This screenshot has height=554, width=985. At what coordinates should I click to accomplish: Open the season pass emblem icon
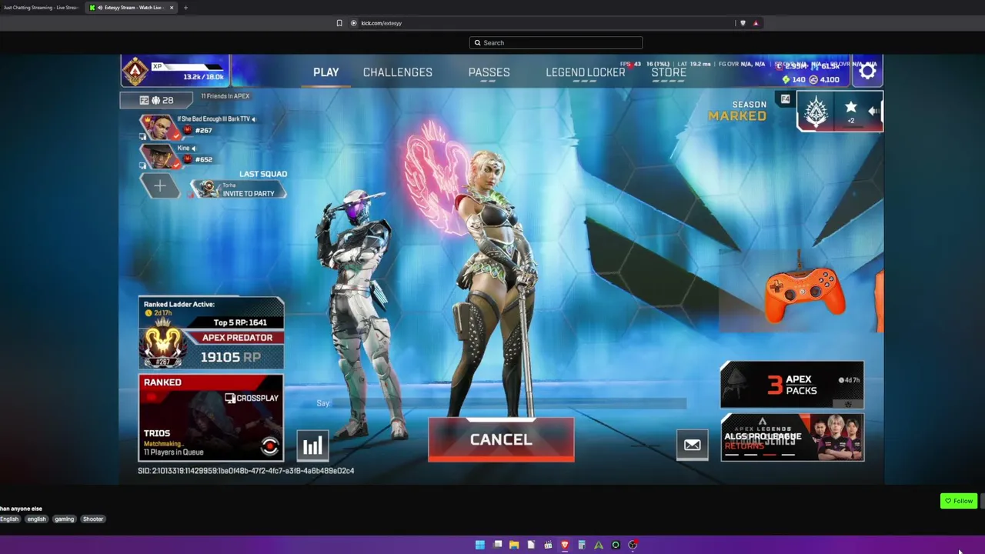815,112
